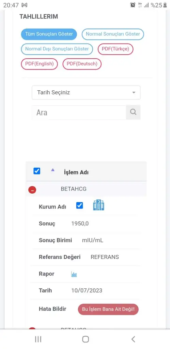Image resolution: width=170 pixels, height=349 pixels.
Task: Focus the Ara search input field
Action: [x=79, y=112]
